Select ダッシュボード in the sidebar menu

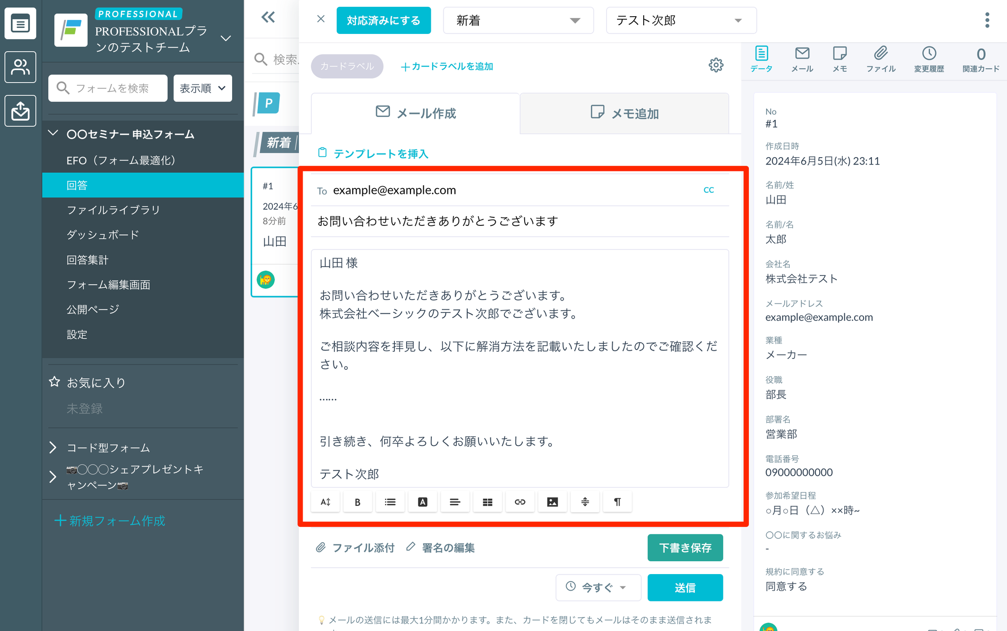click(x=103, y=235)
